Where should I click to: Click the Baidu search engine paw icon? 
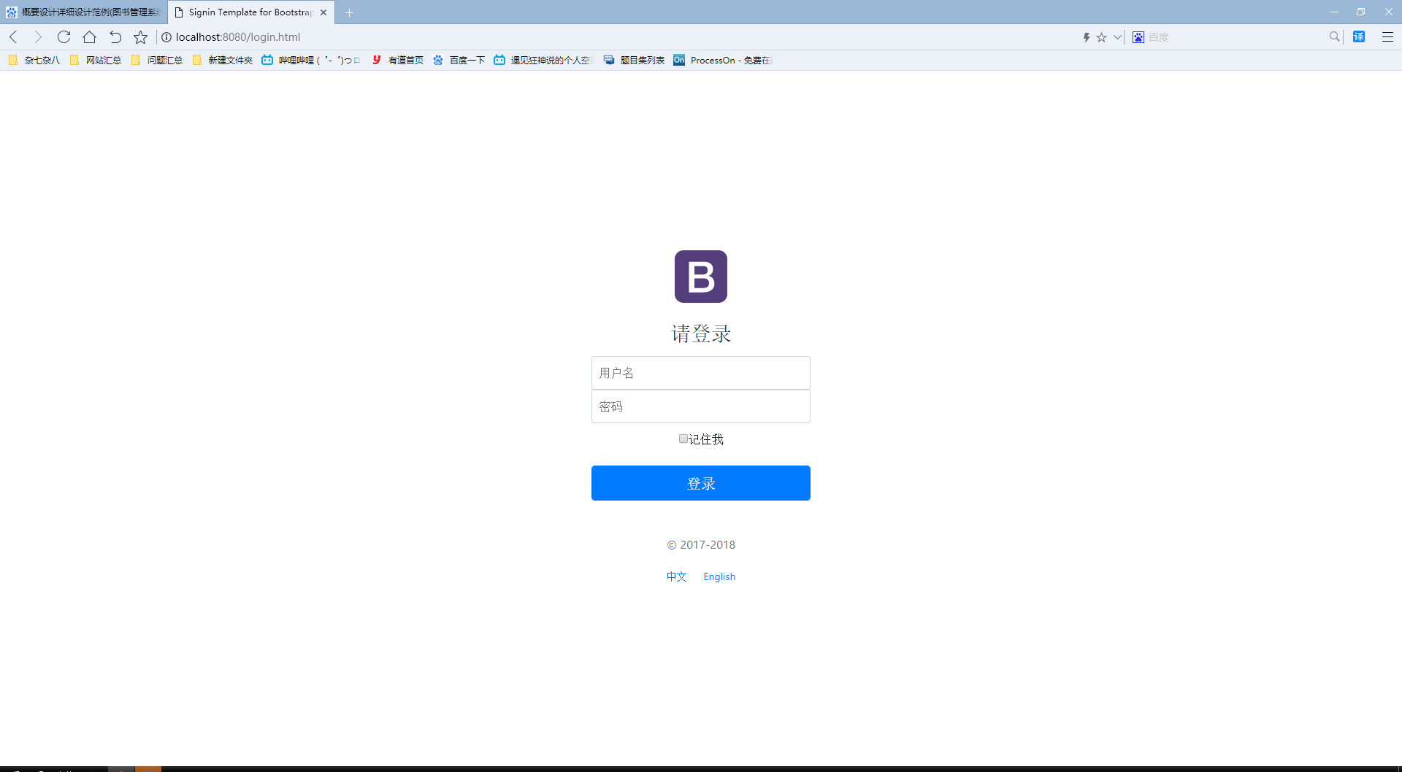click(1138, 37)
